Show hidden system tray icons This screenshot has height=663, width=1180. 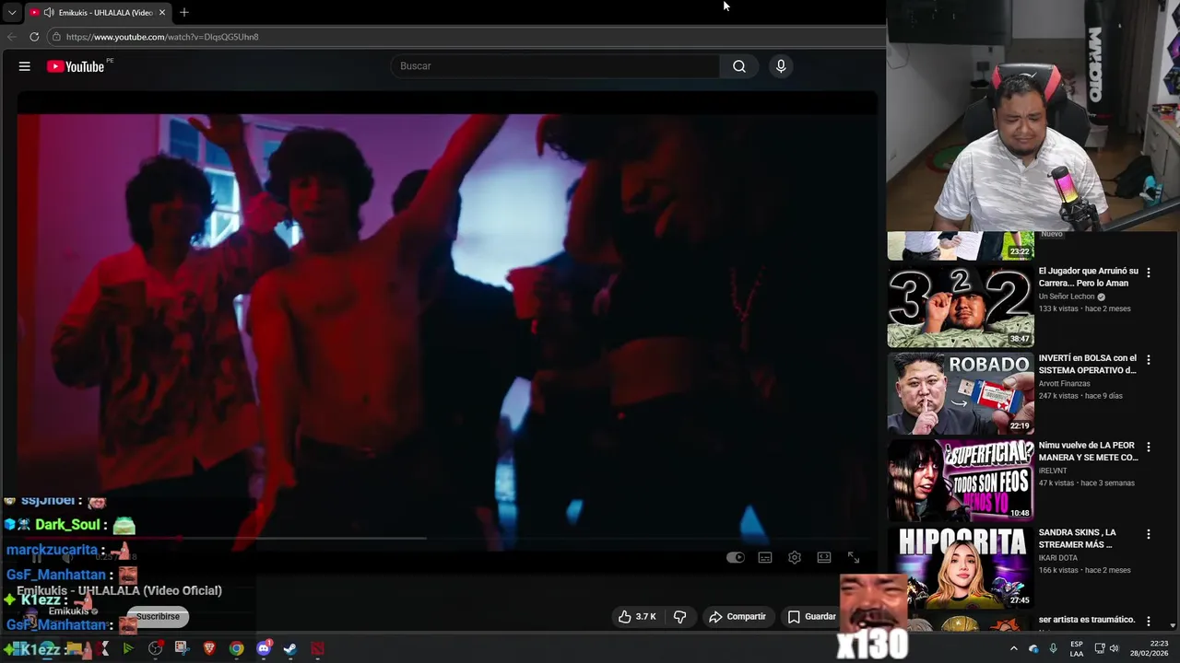(1014, 648)
